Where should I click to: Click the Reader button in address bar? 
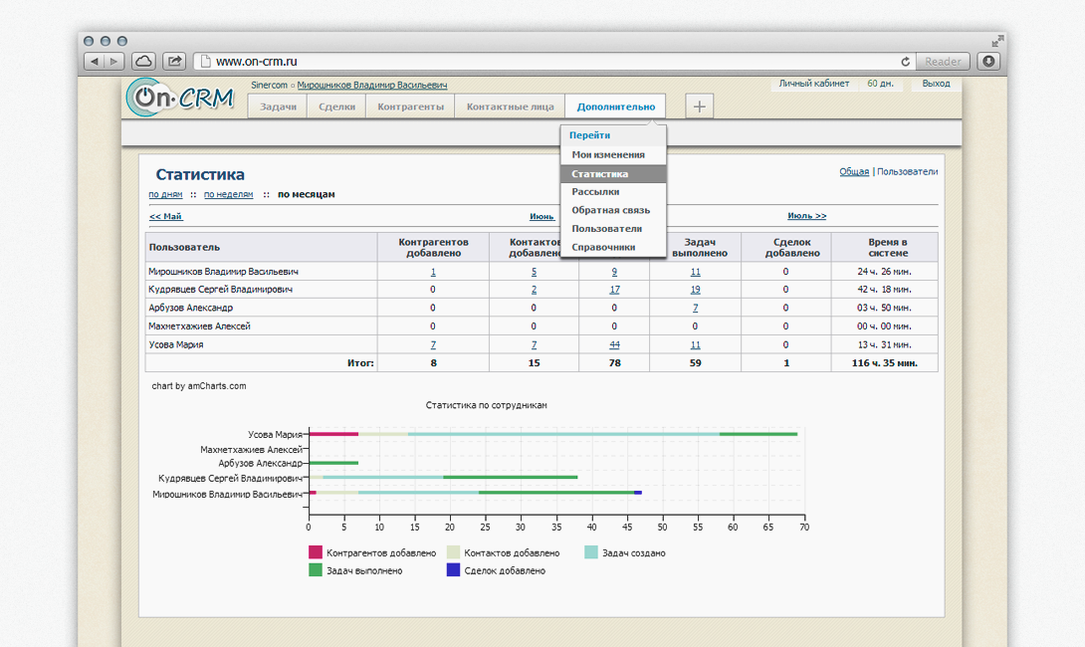[x=943, y=62]
